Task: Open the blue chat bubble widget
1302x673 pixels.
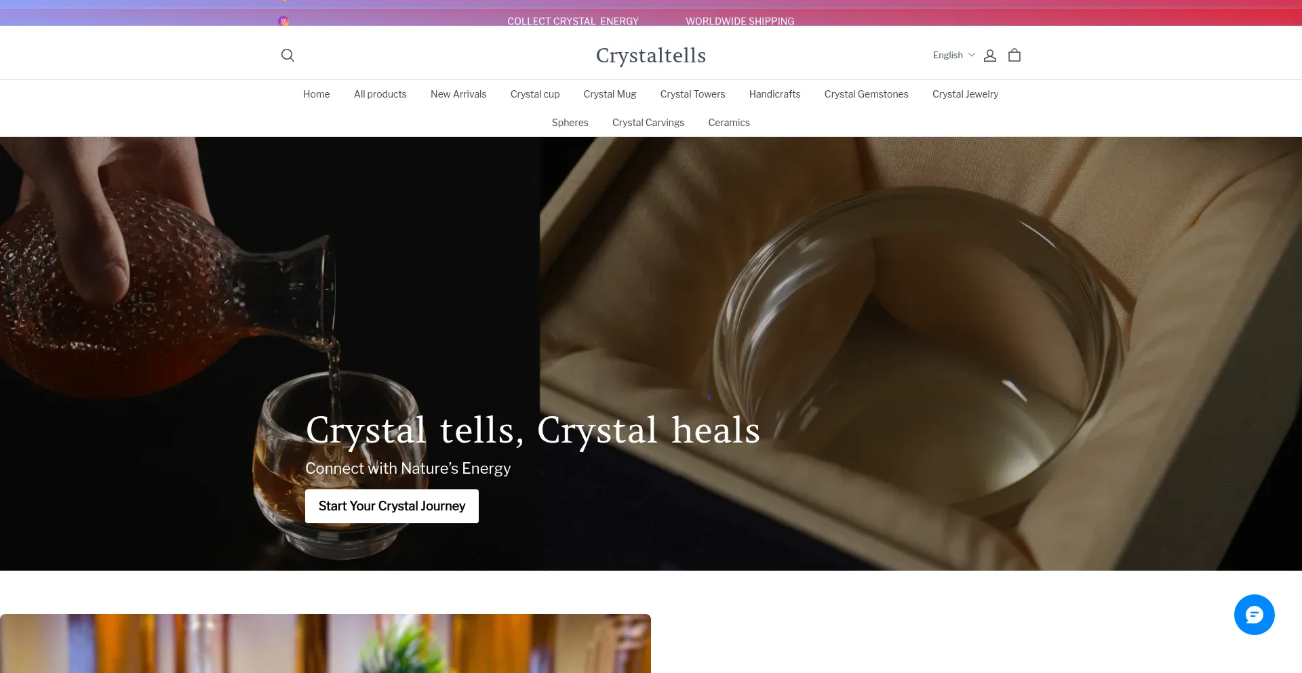Action: 1255,615
